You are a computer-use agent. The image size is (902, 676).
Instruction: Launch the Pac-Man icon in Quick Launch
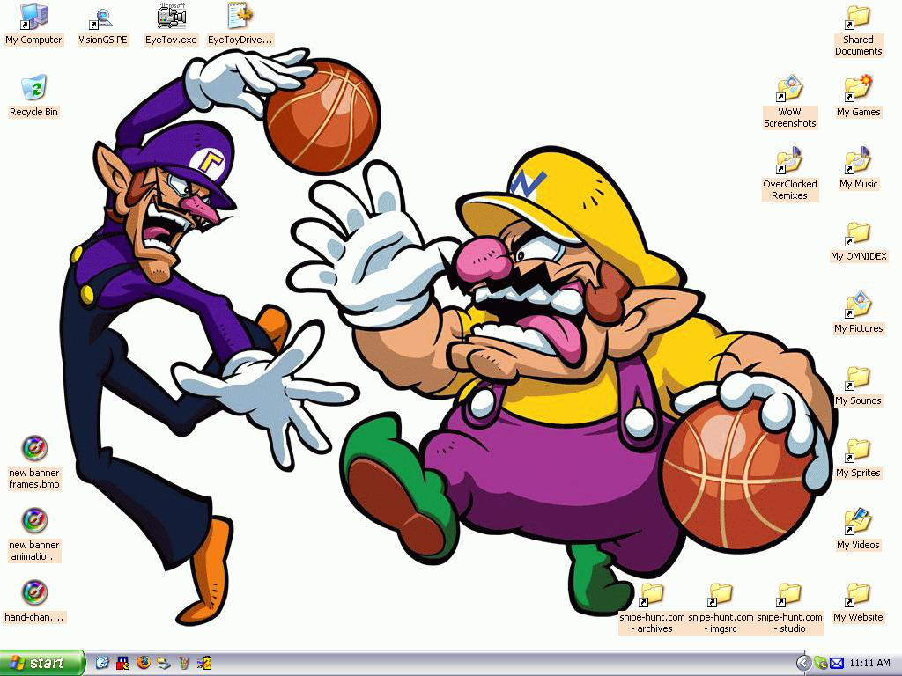122,663
